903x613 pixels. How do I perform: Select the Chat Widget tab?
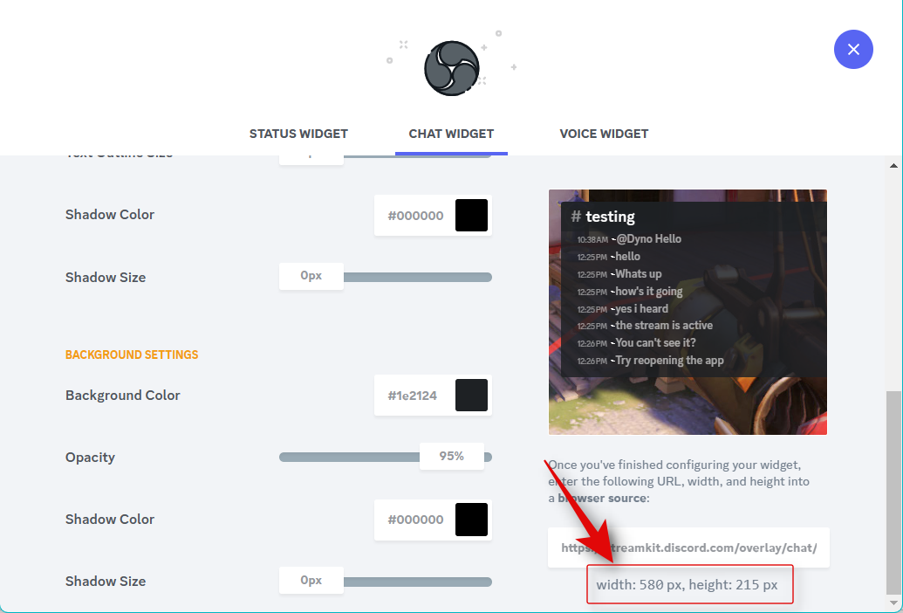[451, 134]
